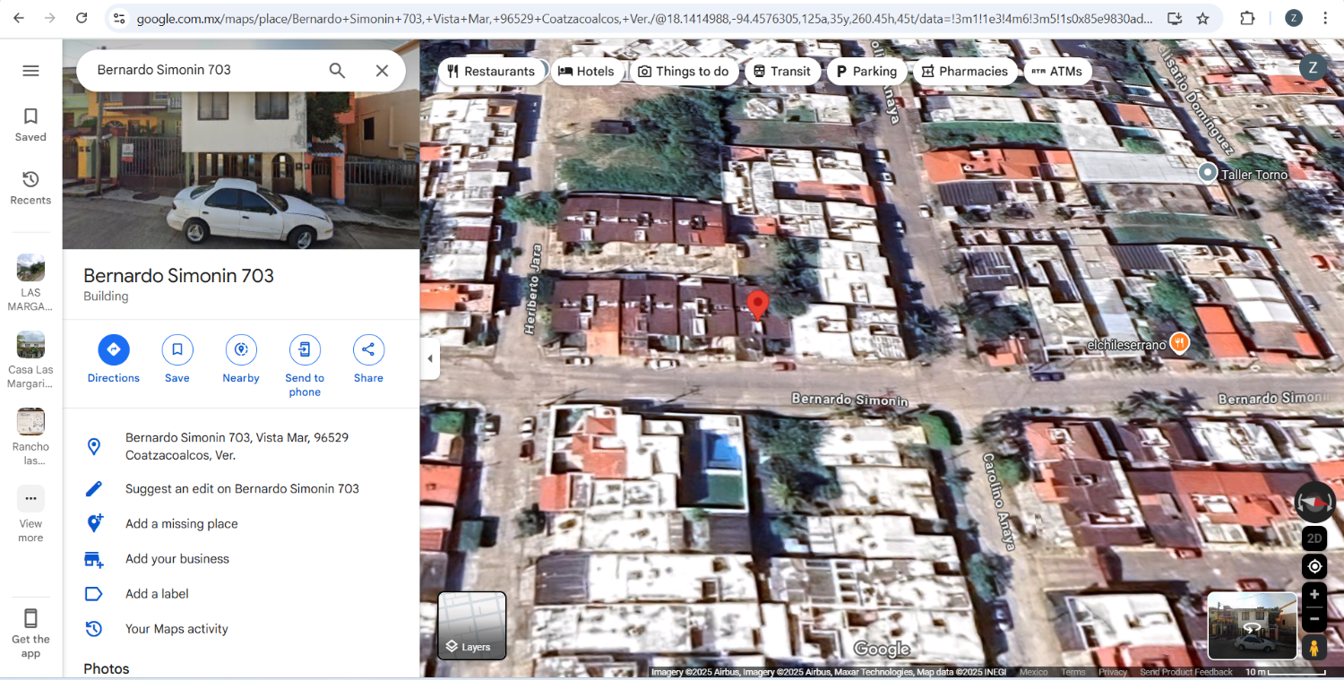
Task: Zoom in on the map
Action: 1314,594
